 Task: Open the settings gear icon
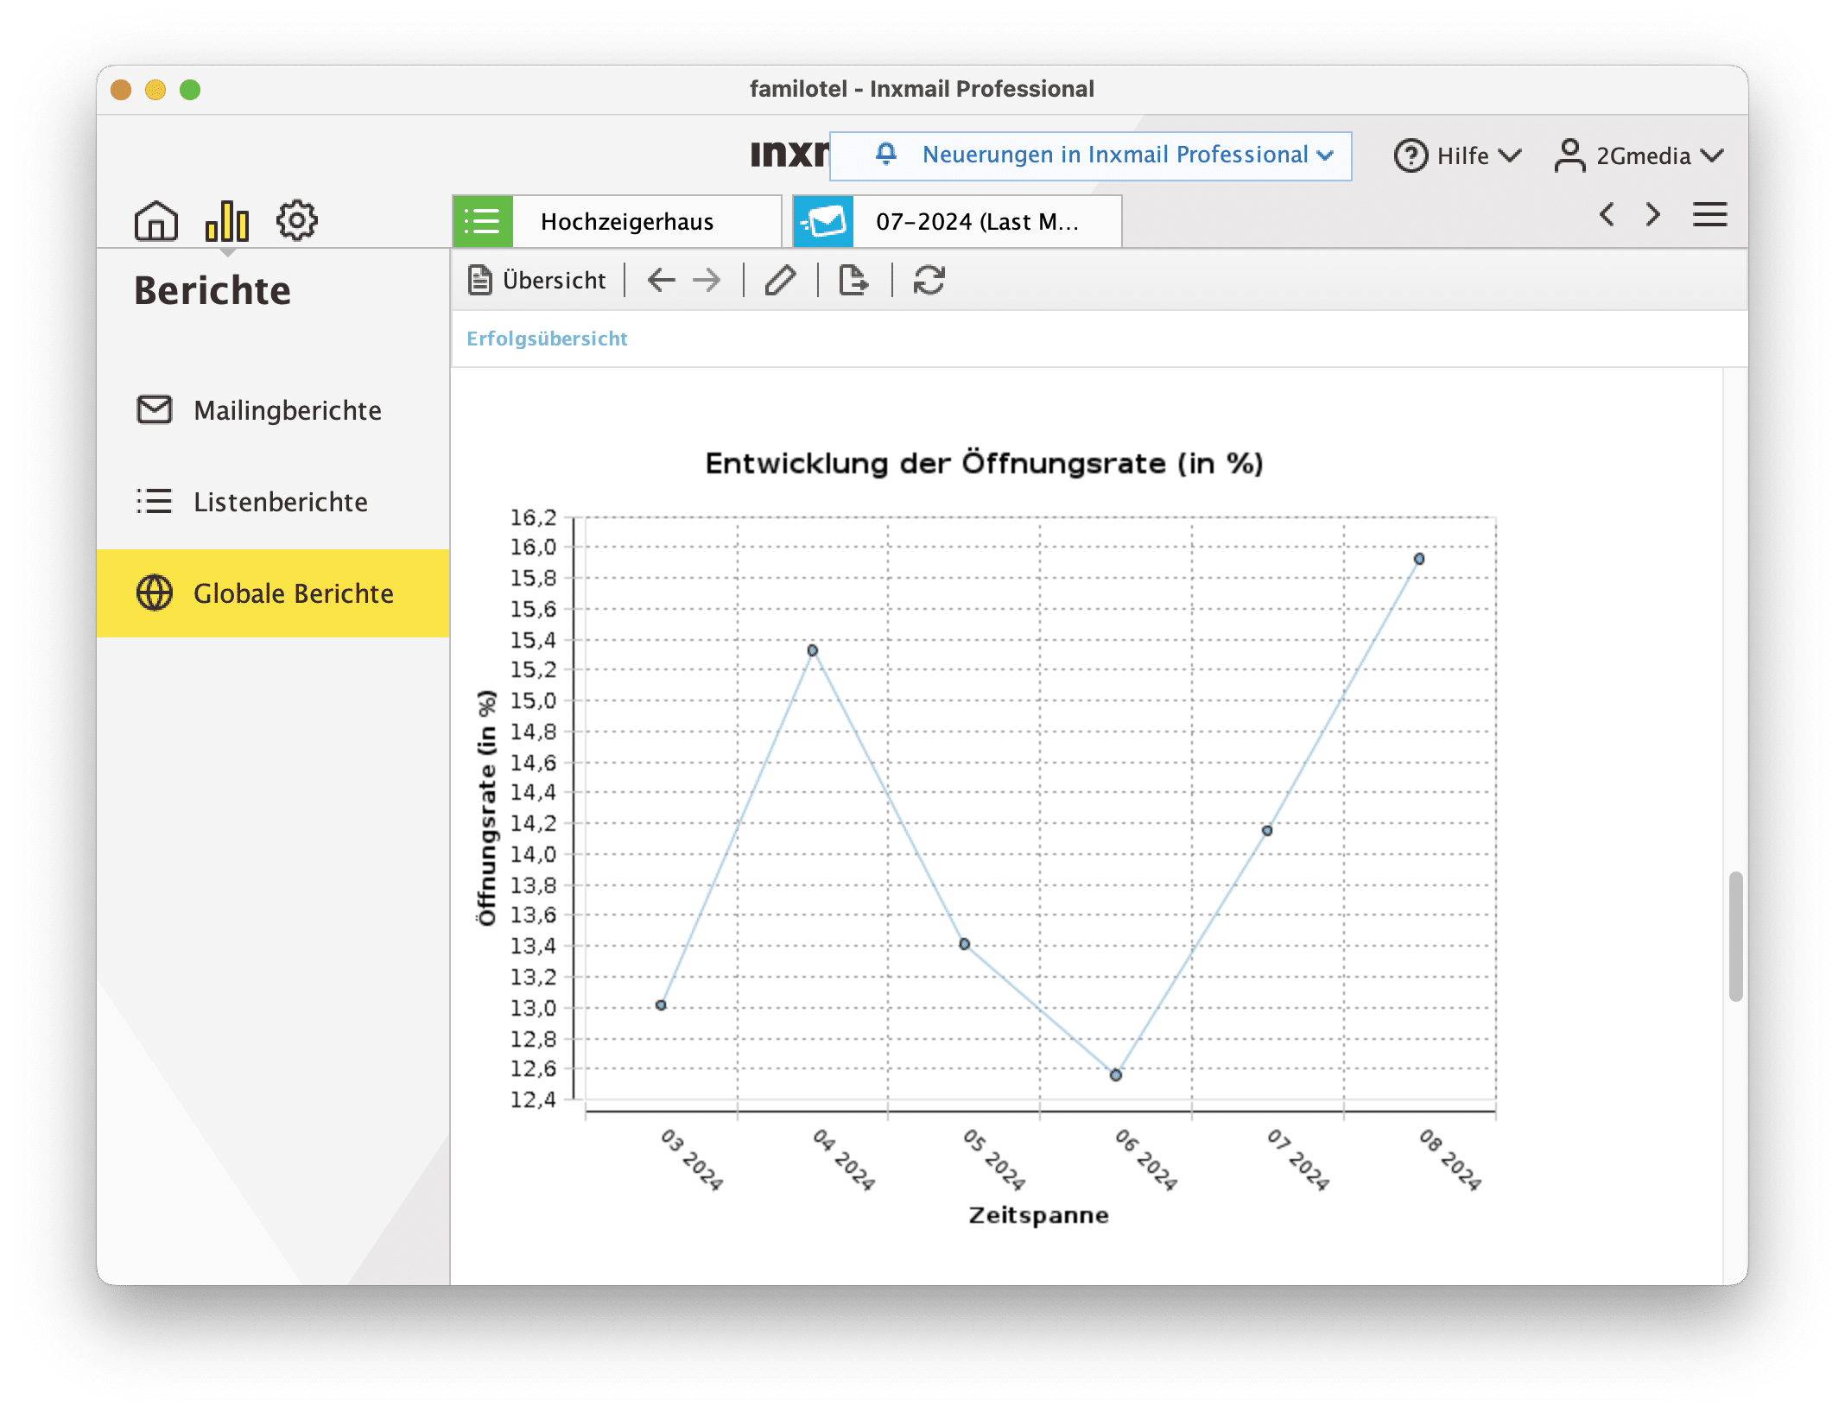296,220
